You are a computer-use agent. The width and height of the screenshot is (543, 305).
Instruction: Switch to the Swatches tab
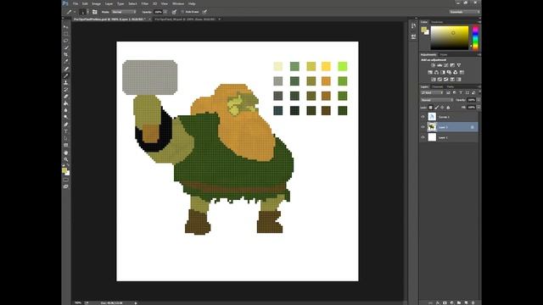point(437,22)
